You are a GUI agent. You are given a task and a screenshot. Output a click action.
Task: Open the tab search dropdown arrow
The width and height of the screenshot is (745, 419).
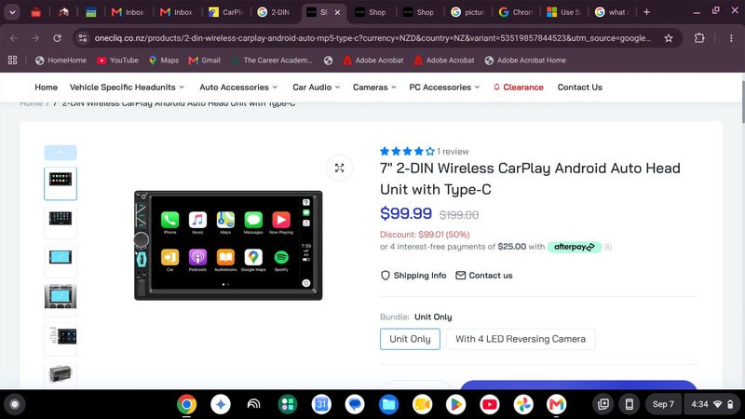[x=12, y=12]
